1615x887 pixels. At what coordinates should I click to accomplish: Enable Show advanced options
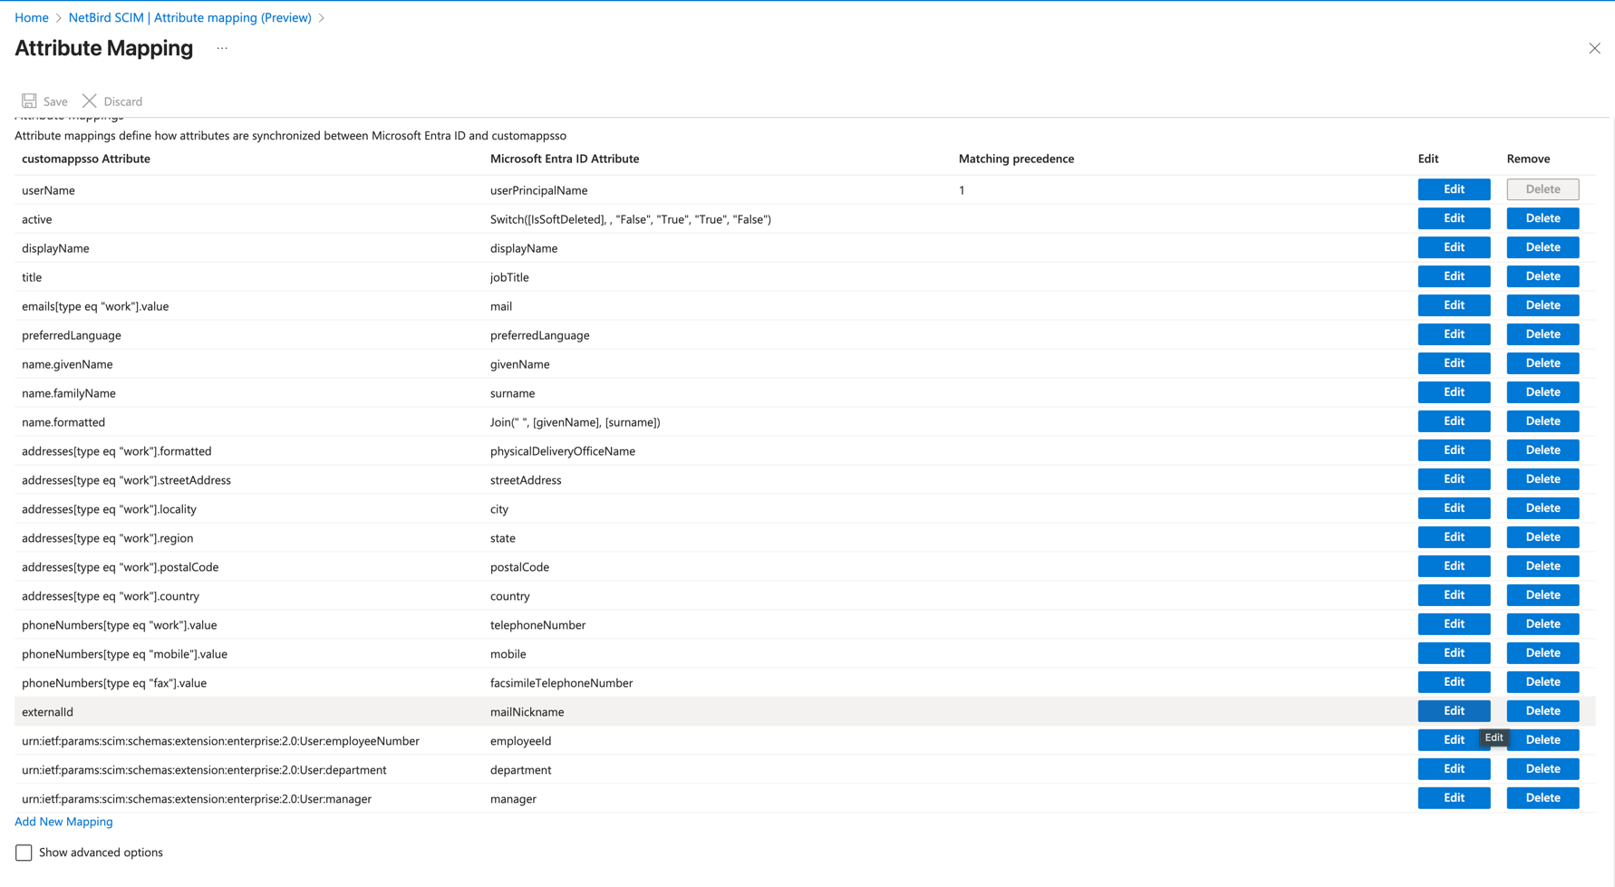pos(23,852)
